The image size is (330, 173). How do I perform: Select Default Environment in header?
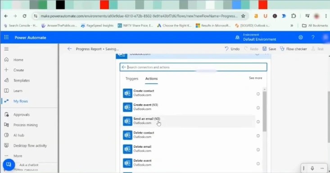[259, 39]
